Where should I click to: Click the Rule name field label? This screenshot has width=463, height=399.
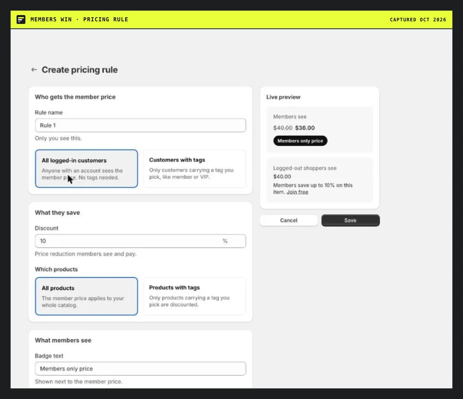pyautogui.click(x=49, y=113)
